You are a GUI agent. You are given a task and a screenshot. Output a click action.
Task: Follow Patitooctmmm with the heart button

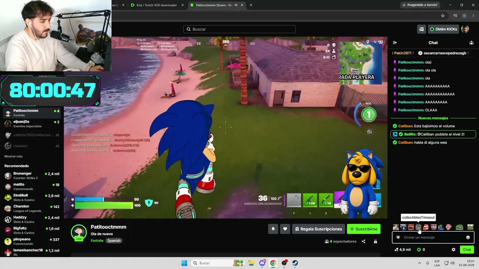(285, 229)
